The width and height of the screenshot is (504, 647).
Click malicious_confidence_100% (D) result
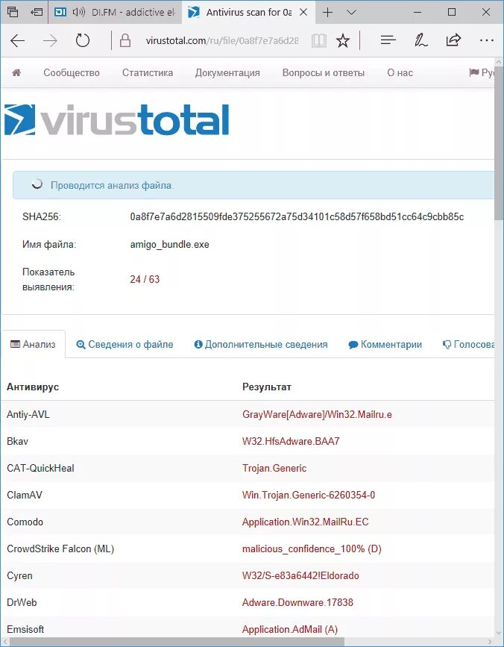(x=312, y=548)
